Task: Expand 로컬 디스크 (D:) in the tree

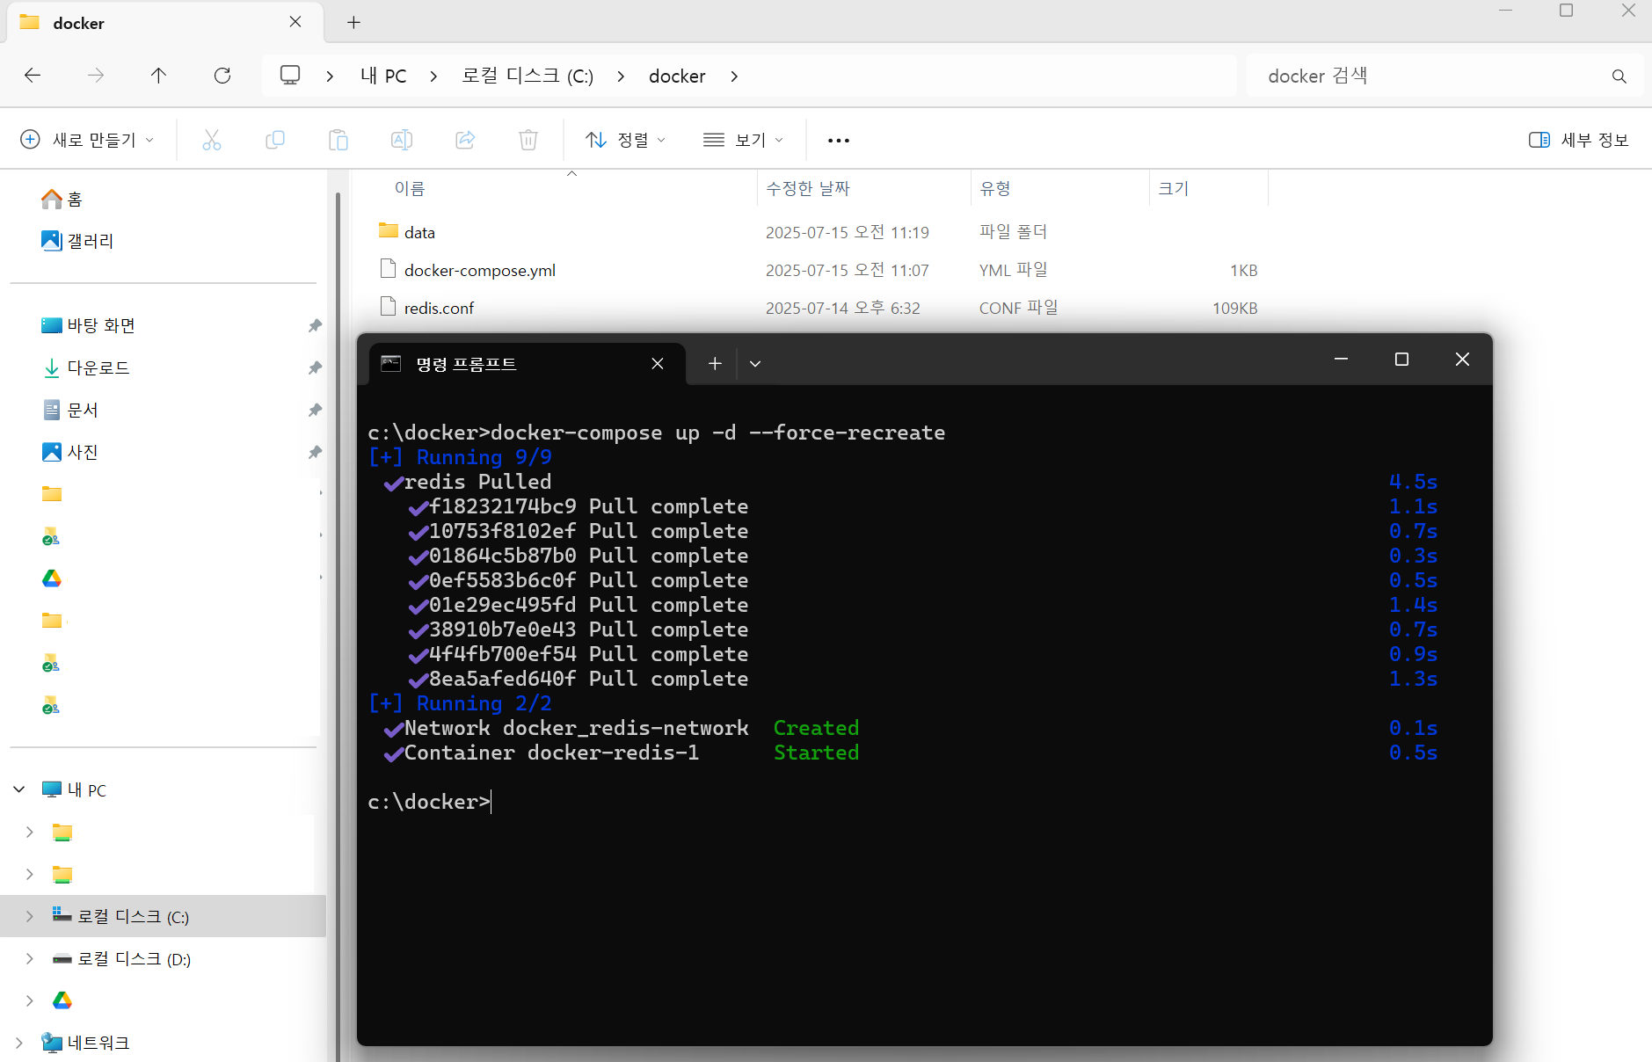Action: pos(30,958)
